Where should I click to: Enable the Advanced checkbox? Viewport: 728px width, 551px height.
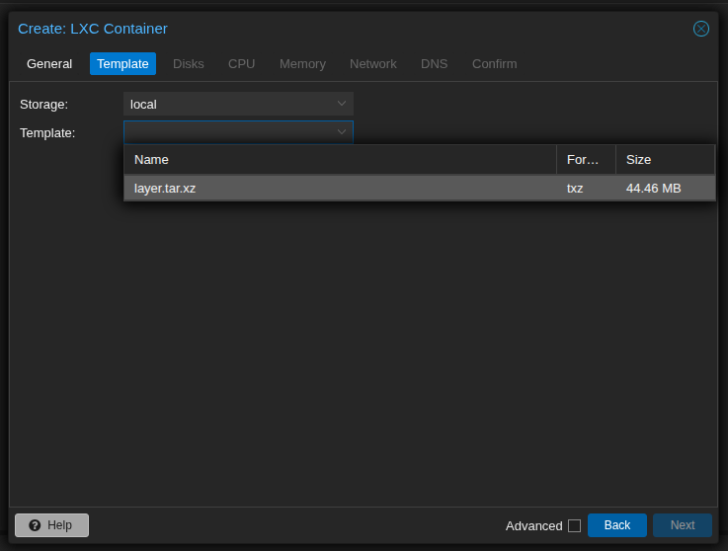574,525
